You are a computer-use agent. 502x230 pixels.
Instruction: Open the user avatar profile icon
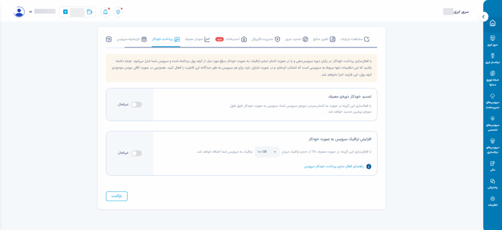pos(19,12)
